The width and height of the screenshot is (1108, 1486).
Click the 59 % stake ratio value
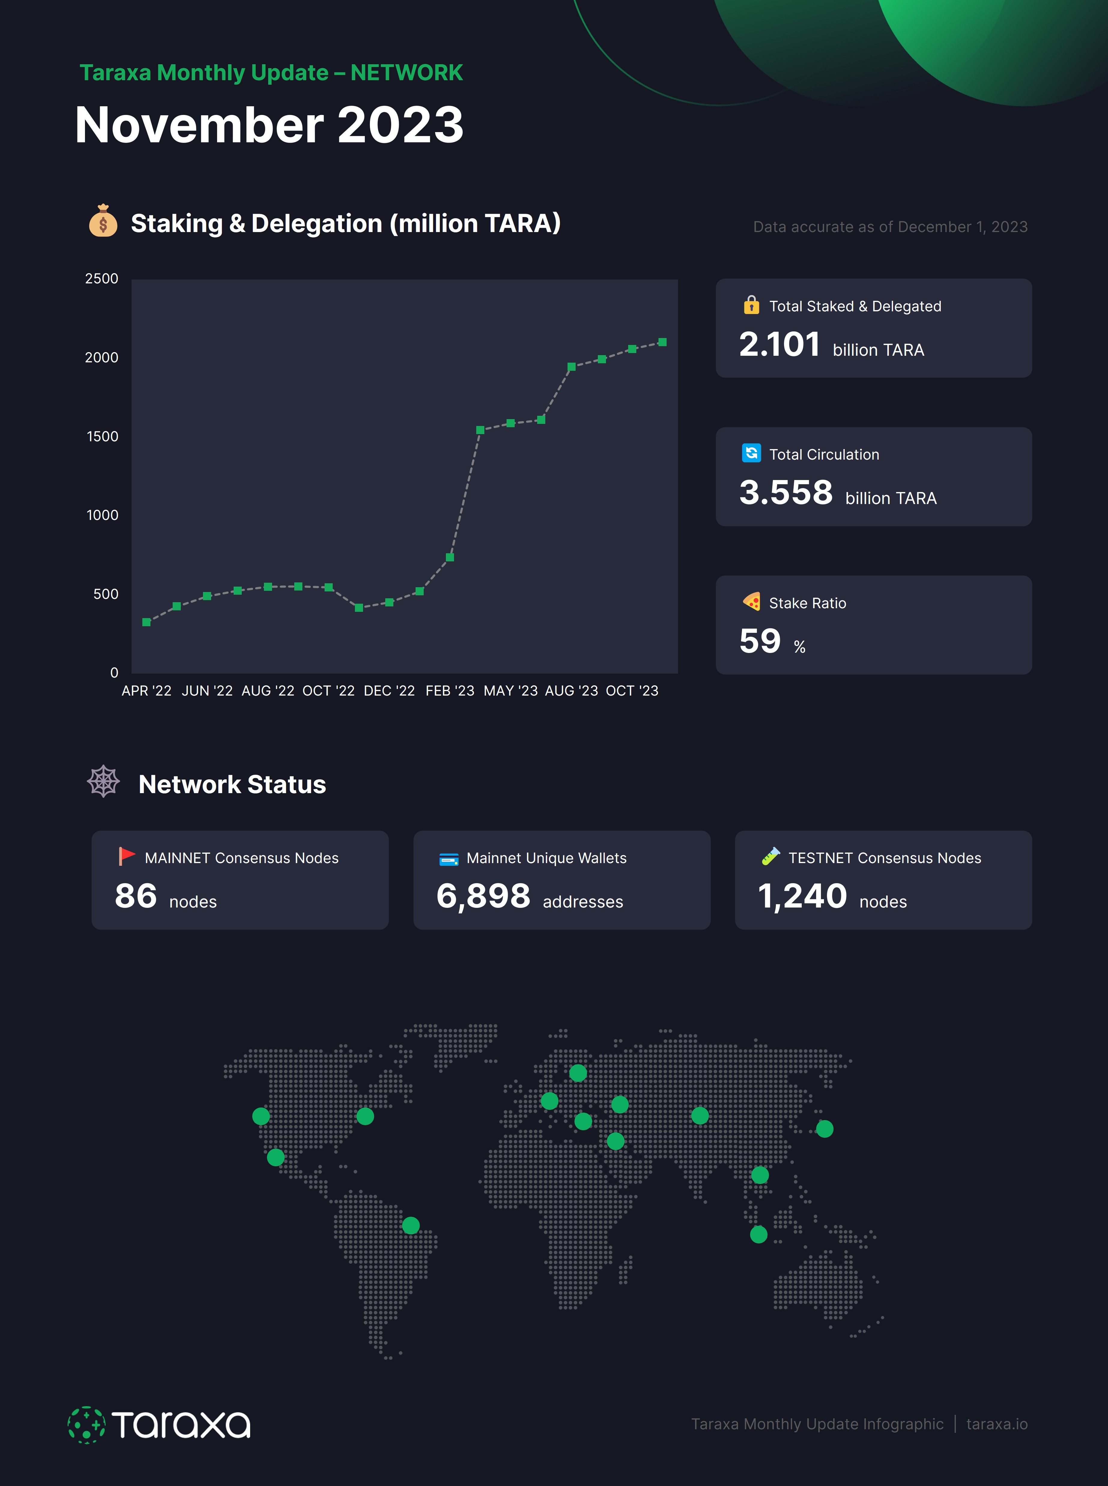[772, 641]
